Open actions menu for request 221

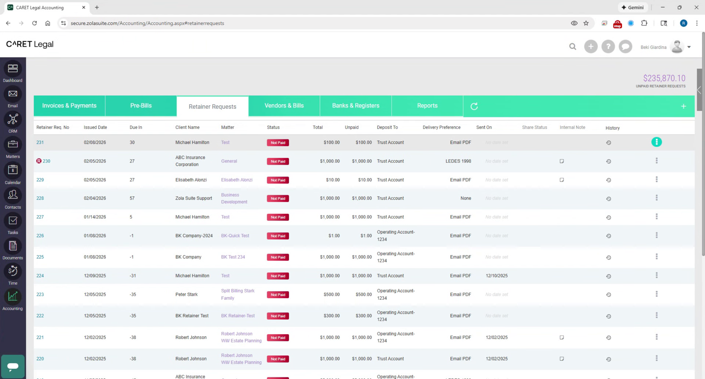657,337
